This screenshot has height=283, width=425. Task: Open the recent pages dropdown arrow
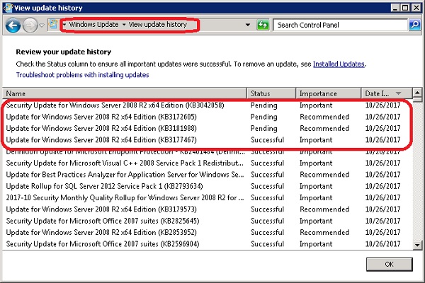coord(41,25)
